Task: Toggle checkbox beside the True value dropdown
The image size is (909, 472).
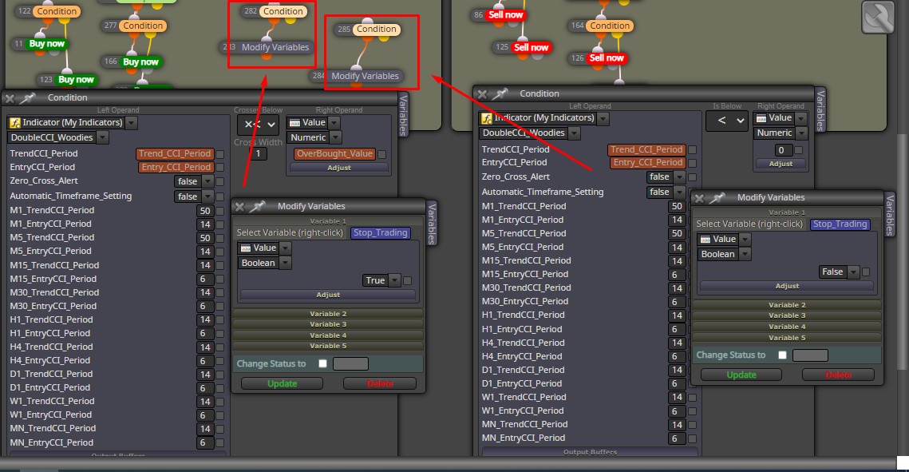Action: tap(408, 280)
